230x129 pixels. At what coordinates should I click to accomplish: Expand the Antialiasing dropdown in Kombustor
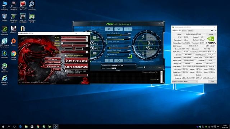[87, 52]
